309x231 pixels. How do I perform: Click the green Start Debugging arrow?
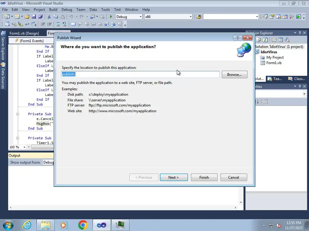coord(111,17)
